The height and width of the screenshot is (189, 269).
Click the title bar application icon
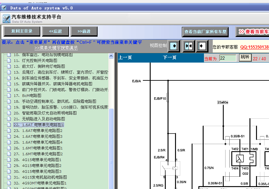click(x=4, y=8)
